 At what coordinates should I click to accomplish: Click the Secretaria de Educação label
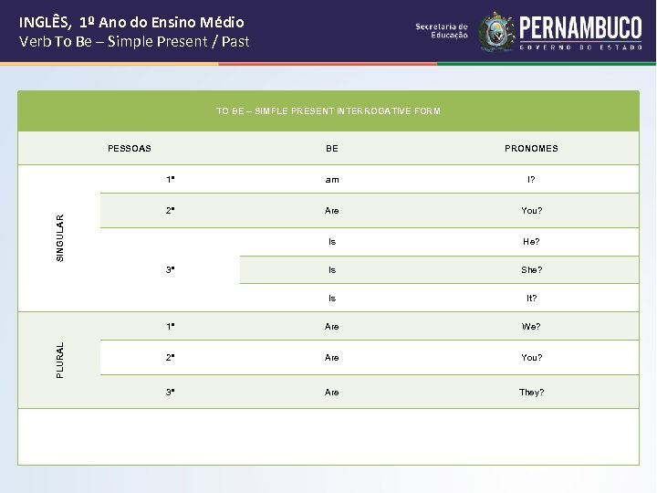tap(442, 31)
